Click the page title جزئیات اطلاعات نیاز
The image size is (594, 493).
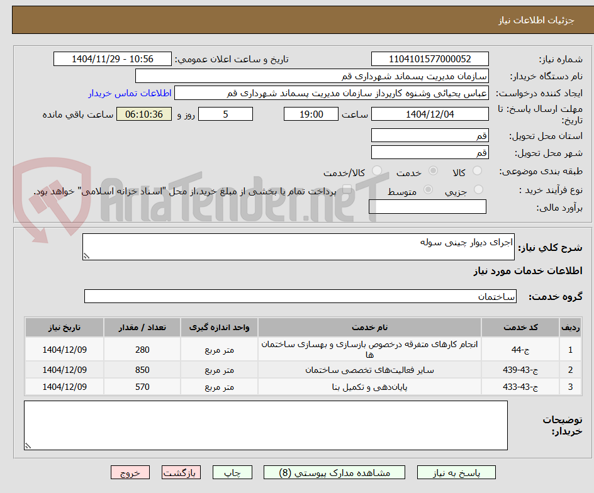(x=536, y=20)
